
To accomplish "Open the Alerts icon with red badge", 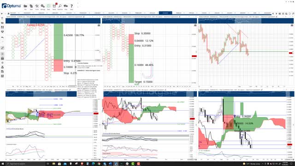I will click(x=54, y=6).
